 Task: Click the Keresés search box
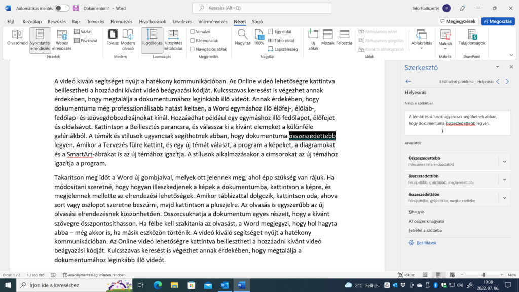point(262,8)
